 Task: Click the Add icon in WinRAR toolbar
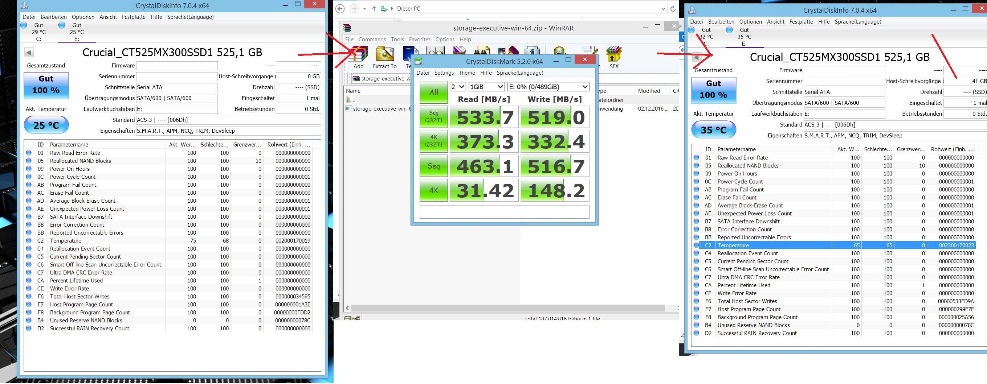click(359, 54)
